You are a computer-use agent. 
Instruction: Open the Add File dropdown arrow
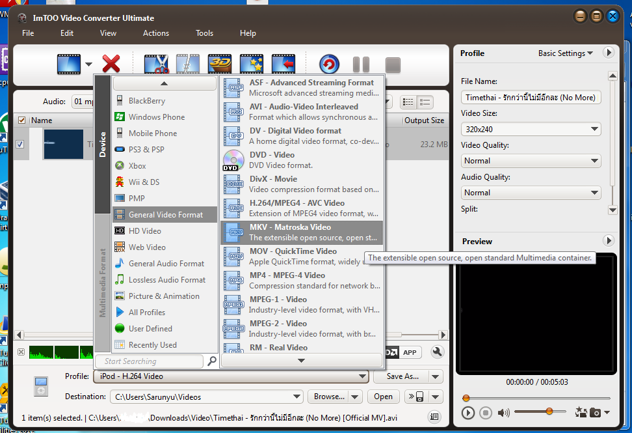pos(88,64)
